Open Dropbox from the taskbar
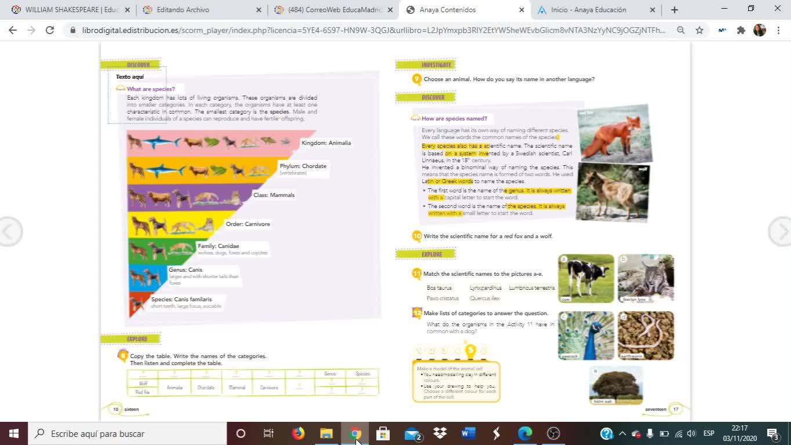This screenshot has height=445, width=791. [440, 433]
